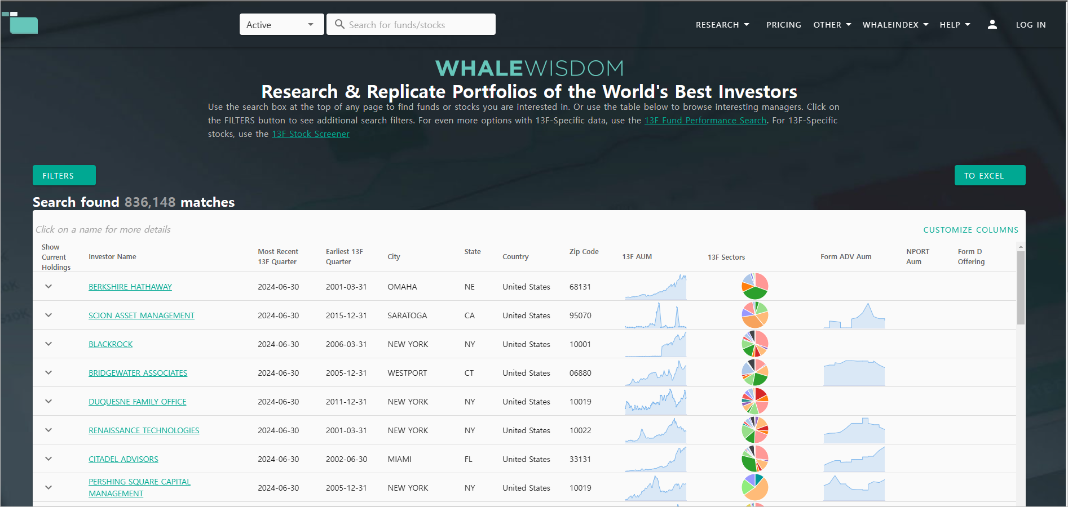Open BlackRock investor link

[111, 344]
